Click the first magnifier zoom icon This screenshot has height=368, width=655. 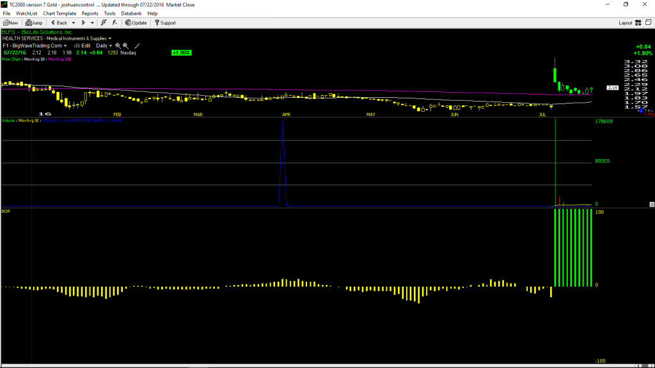point(118,45)
